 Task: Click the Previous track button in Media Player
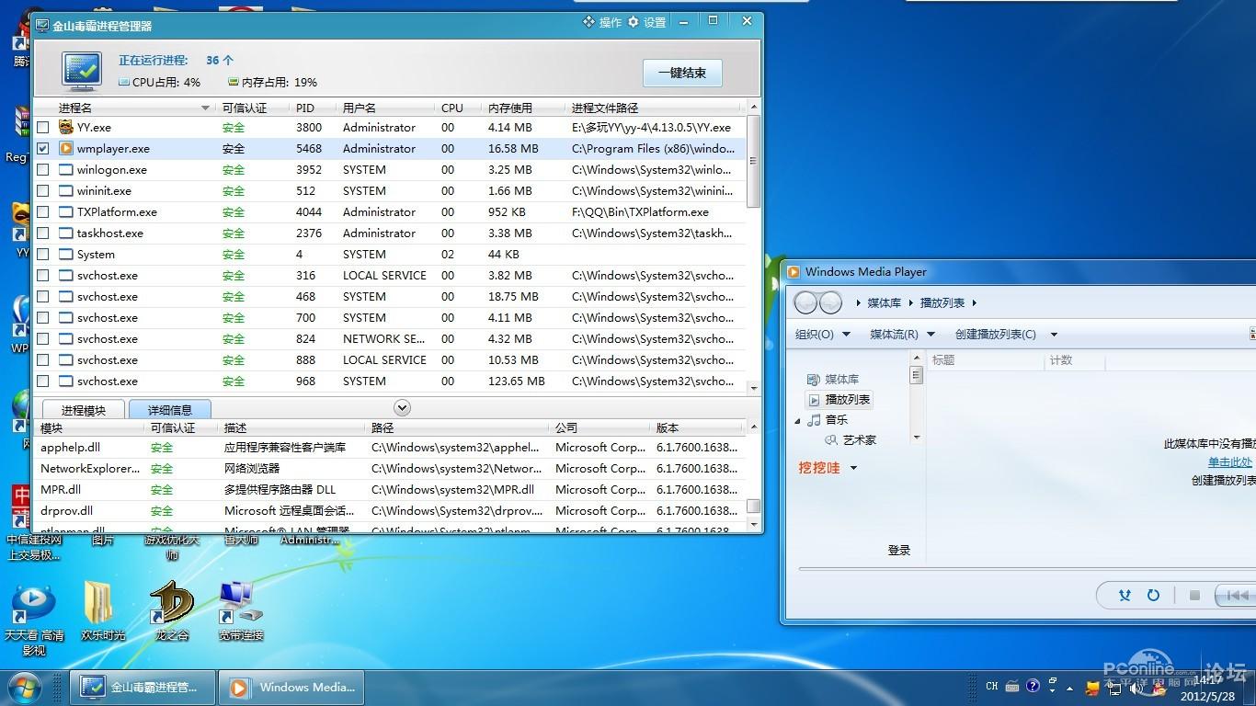coord(1236,596)
